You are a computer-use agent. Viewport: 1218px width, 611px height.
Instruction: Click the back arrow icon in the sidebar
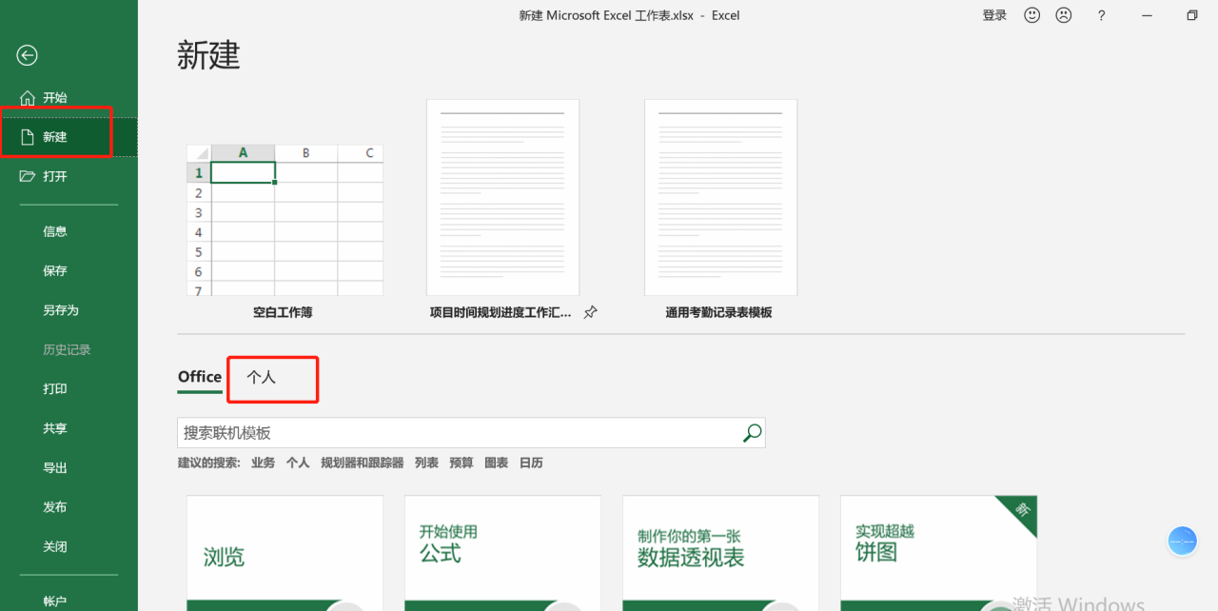click(x=27, y=55)
